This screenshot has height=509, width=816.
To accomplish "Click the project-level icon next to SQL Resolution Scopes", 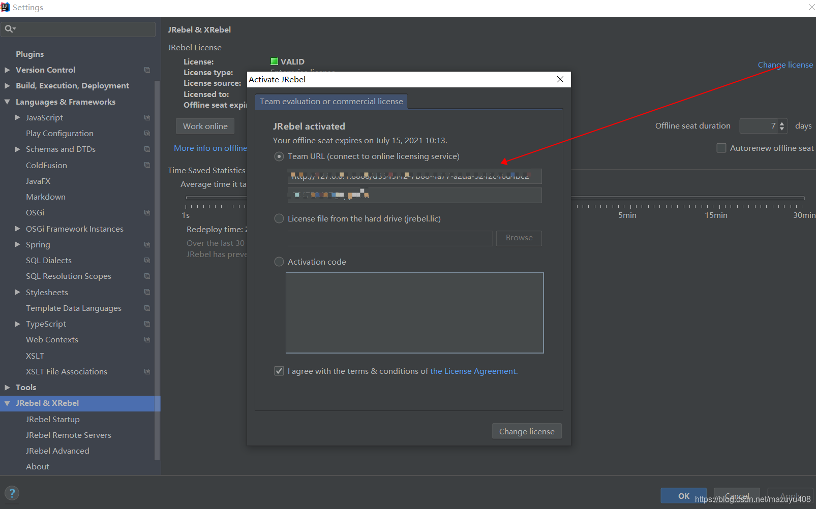I will tap(147, 276).
